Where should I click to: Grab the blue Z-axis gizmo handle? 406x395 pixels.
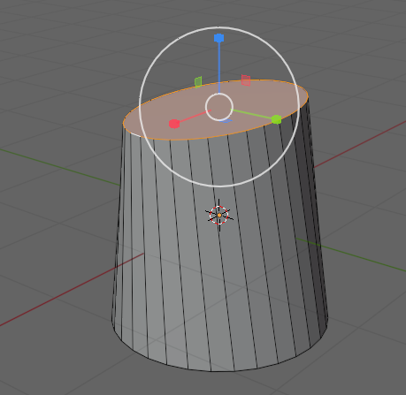218,38
